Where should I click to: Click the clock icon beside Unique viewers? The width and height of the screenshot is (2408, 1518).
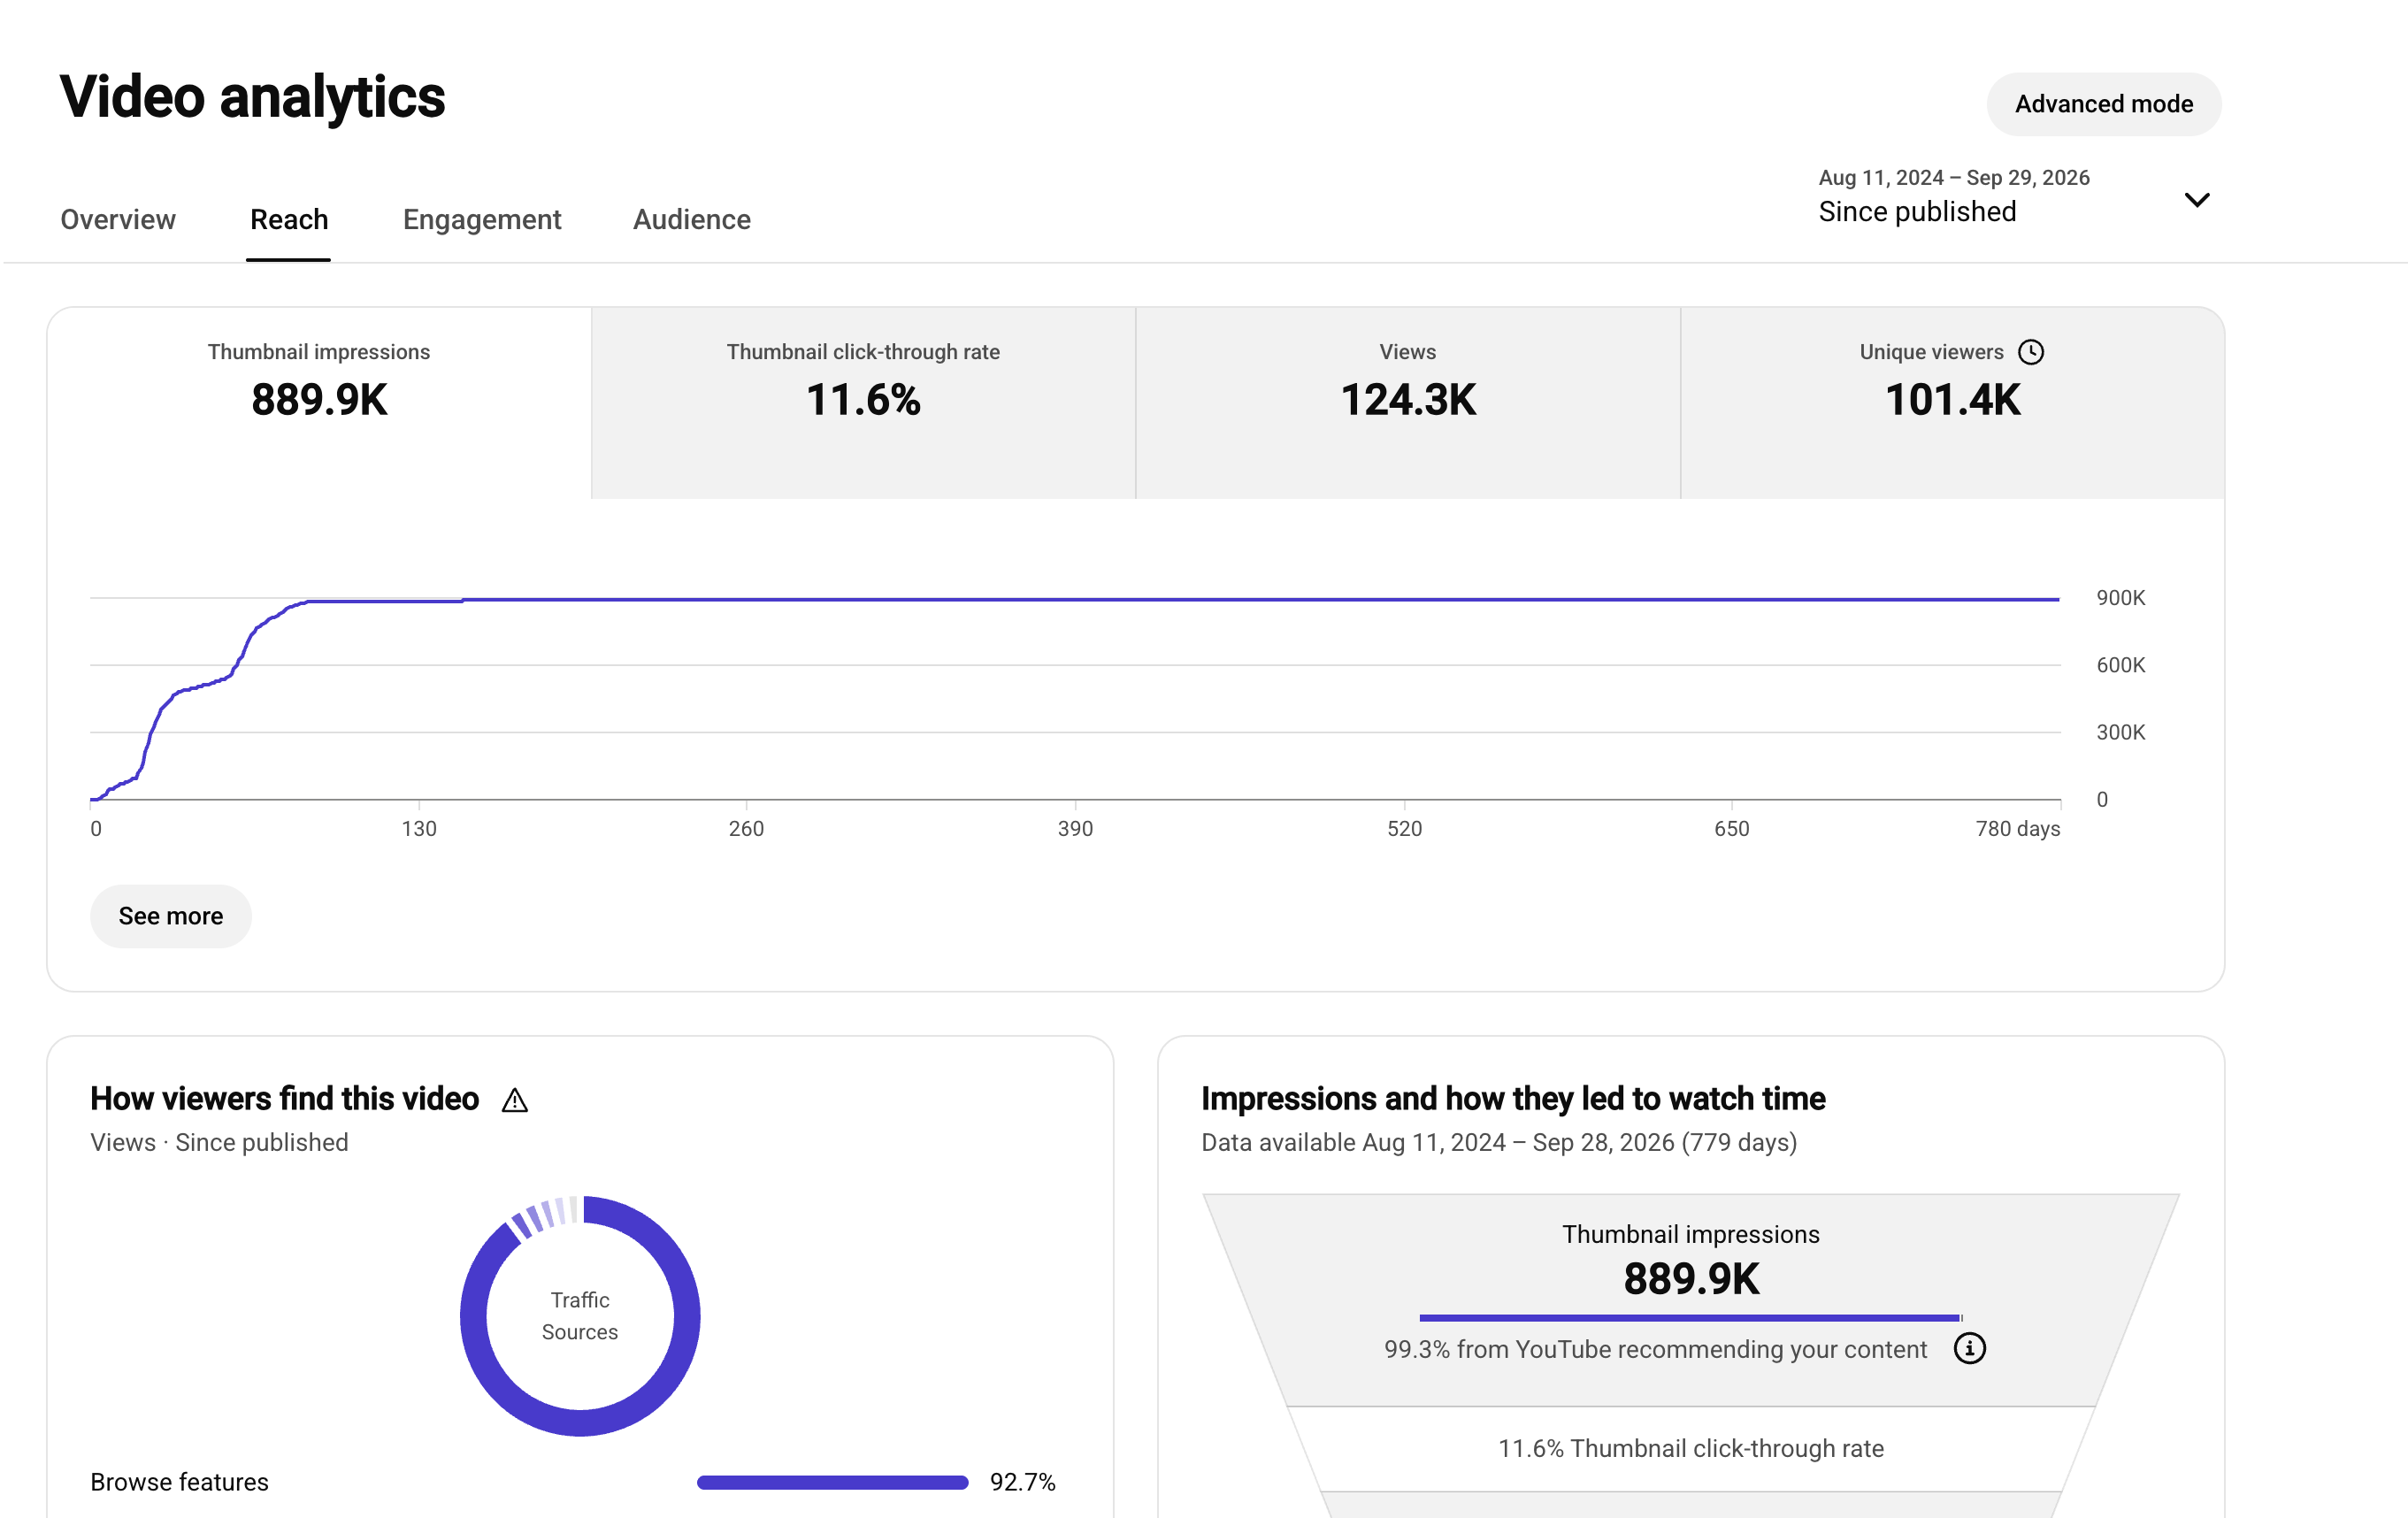click(x=2030, y=352)
